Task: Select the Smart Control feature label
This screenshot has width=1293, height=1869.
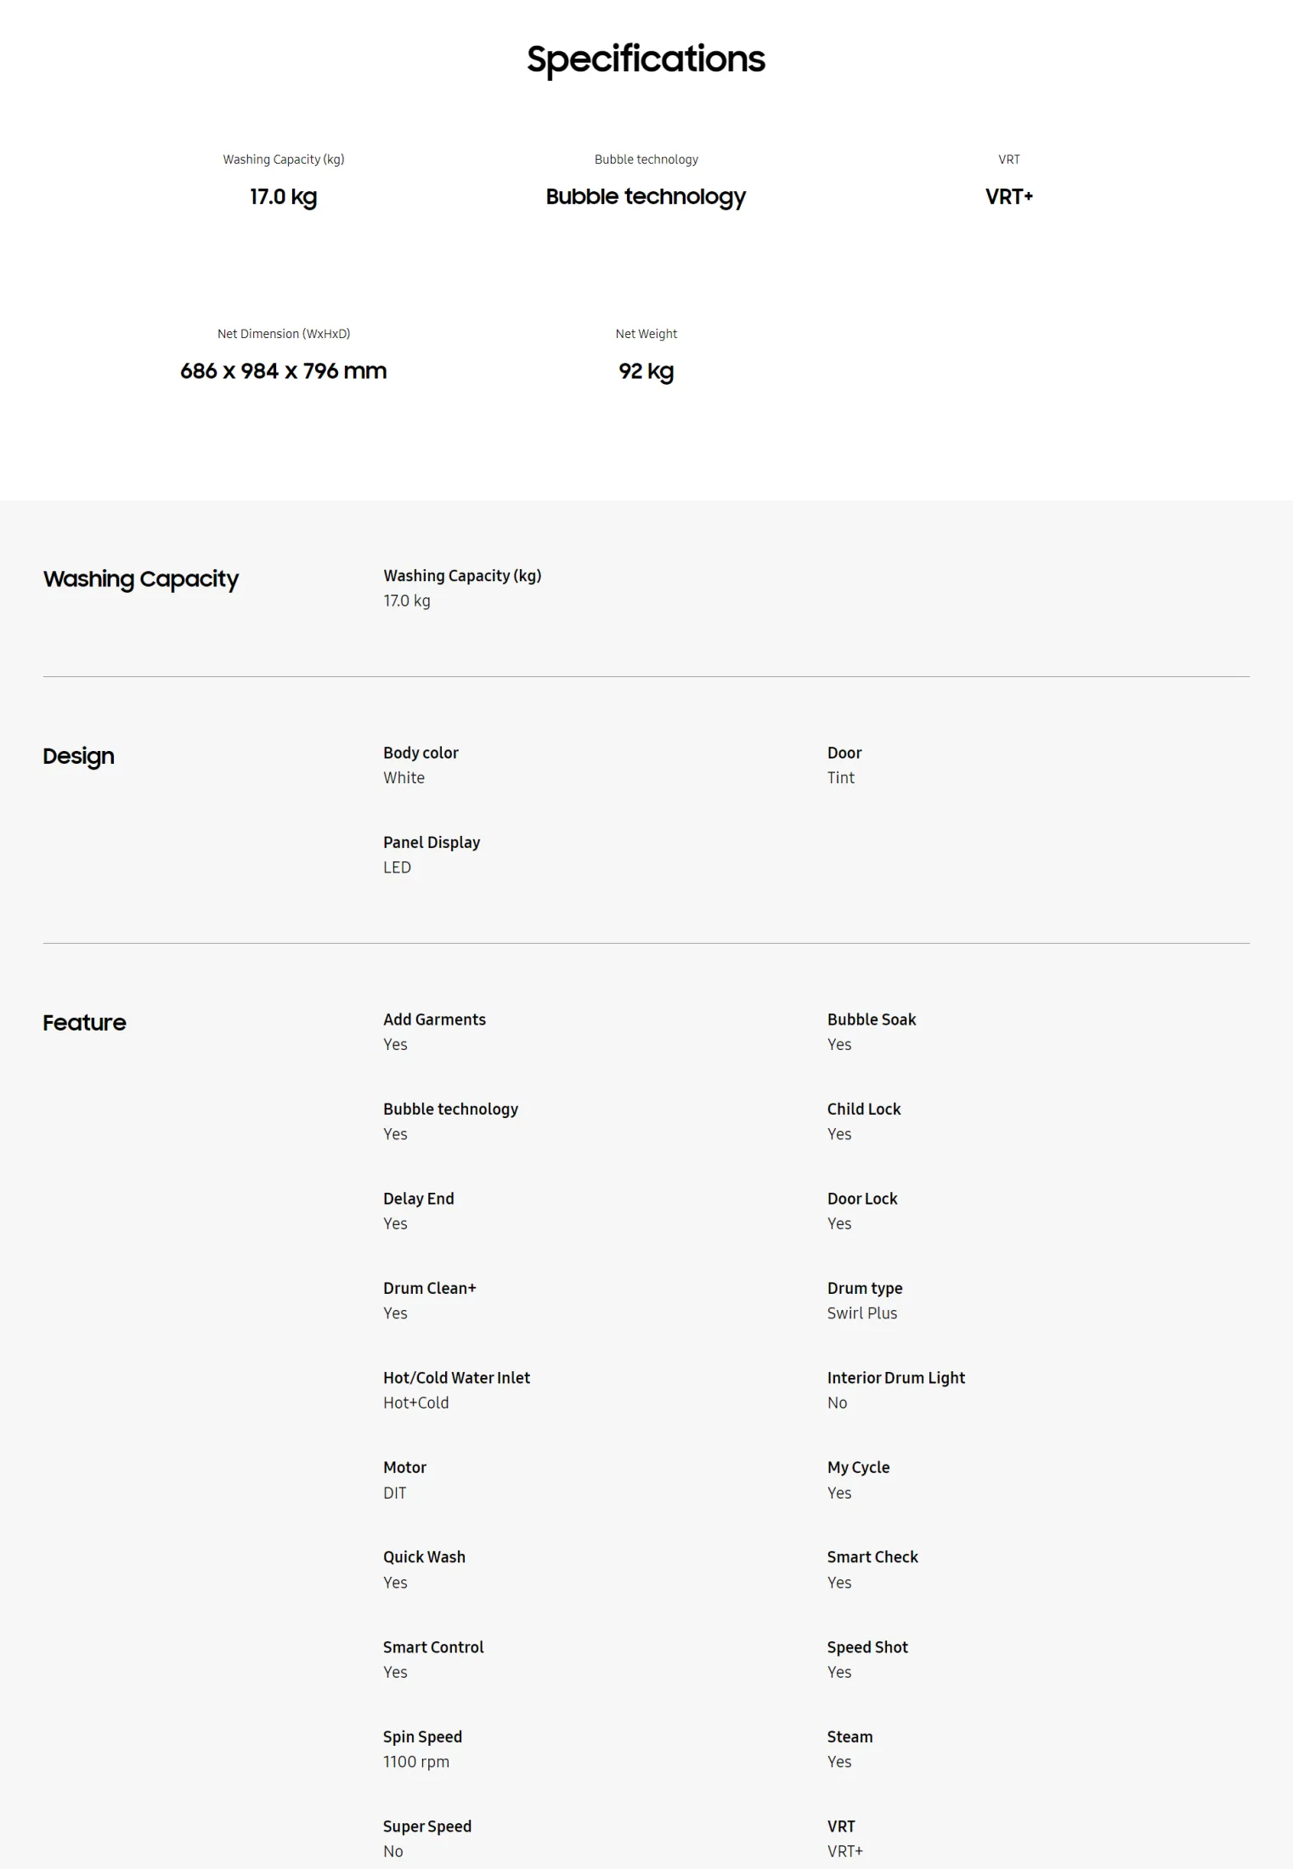Action: (x=433, y=1647)
